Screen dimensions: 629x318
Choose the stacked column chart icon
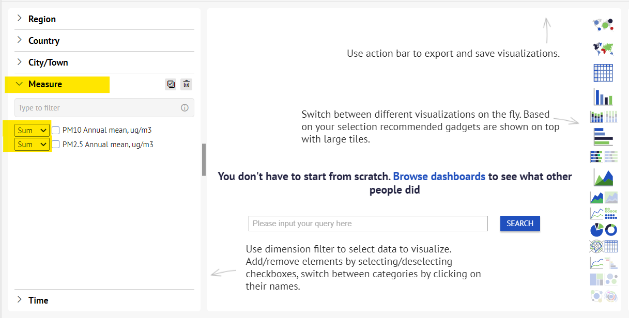[x=596, y=117]
